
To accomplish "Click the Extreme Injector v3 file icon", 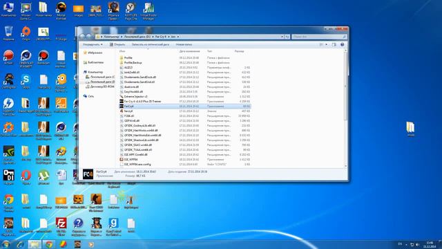I will (x=122, y=97).
